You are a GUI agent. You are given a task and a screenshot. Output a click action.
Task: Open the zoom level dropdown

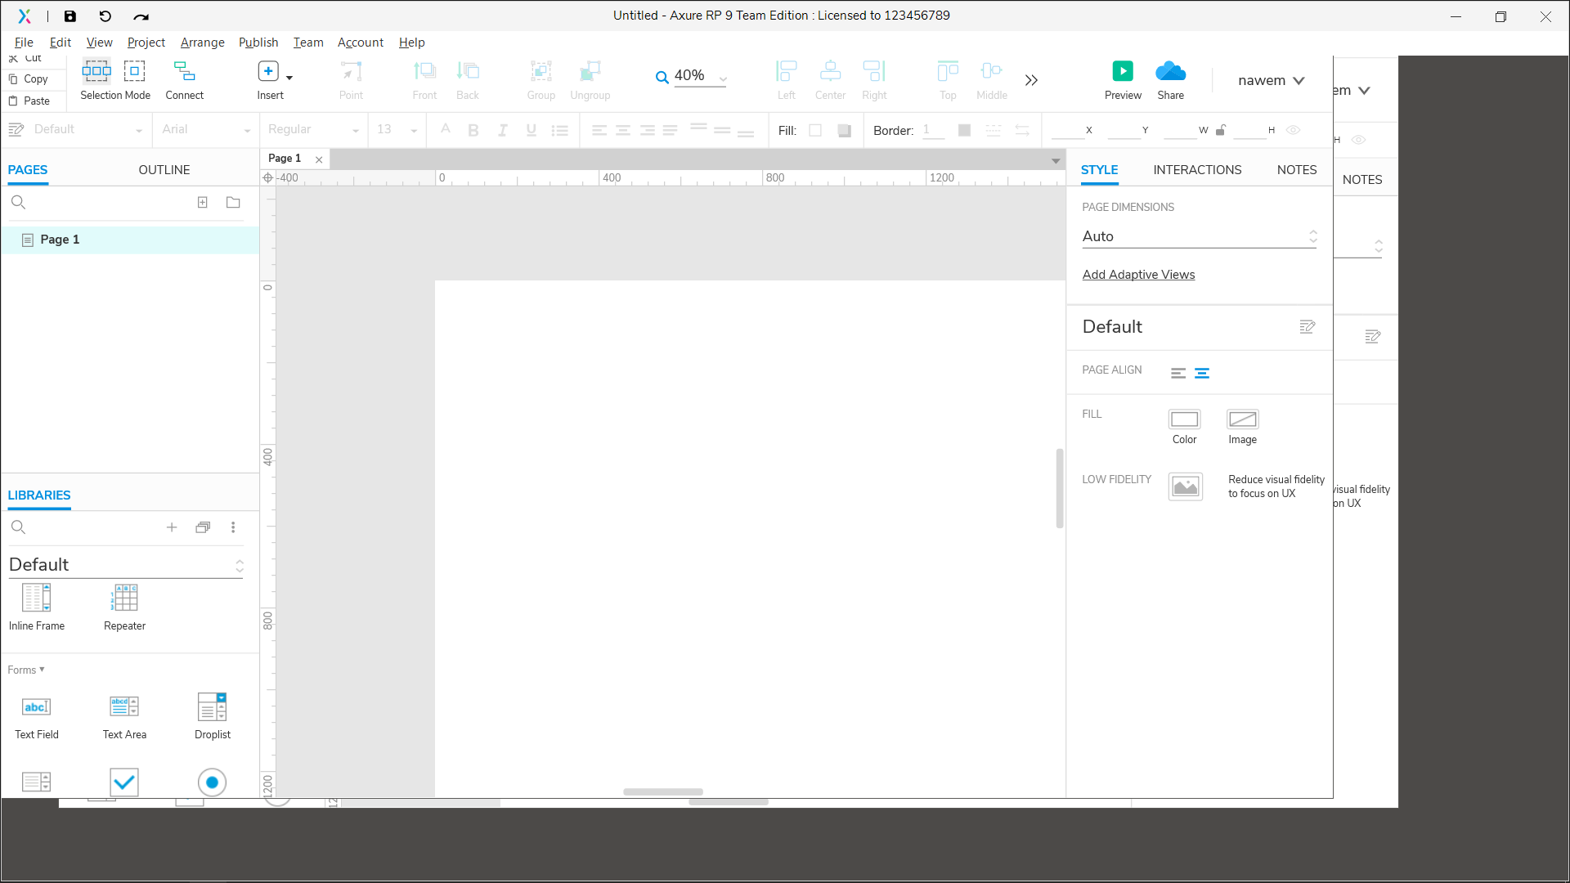(723, 78)
